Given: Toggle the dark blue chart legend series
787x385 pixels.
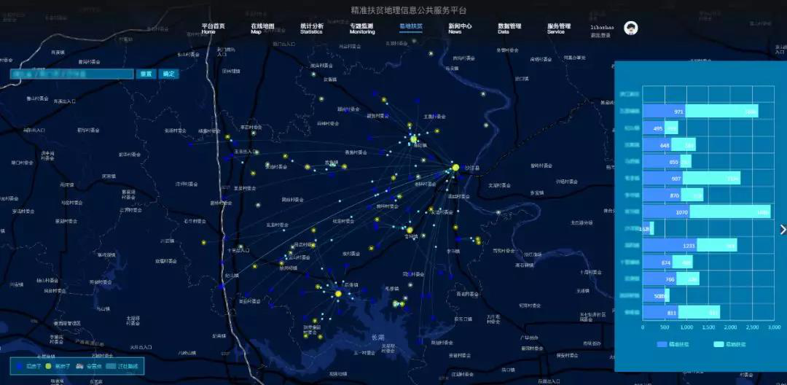Looking at the screenshot, I should [673, 344].
